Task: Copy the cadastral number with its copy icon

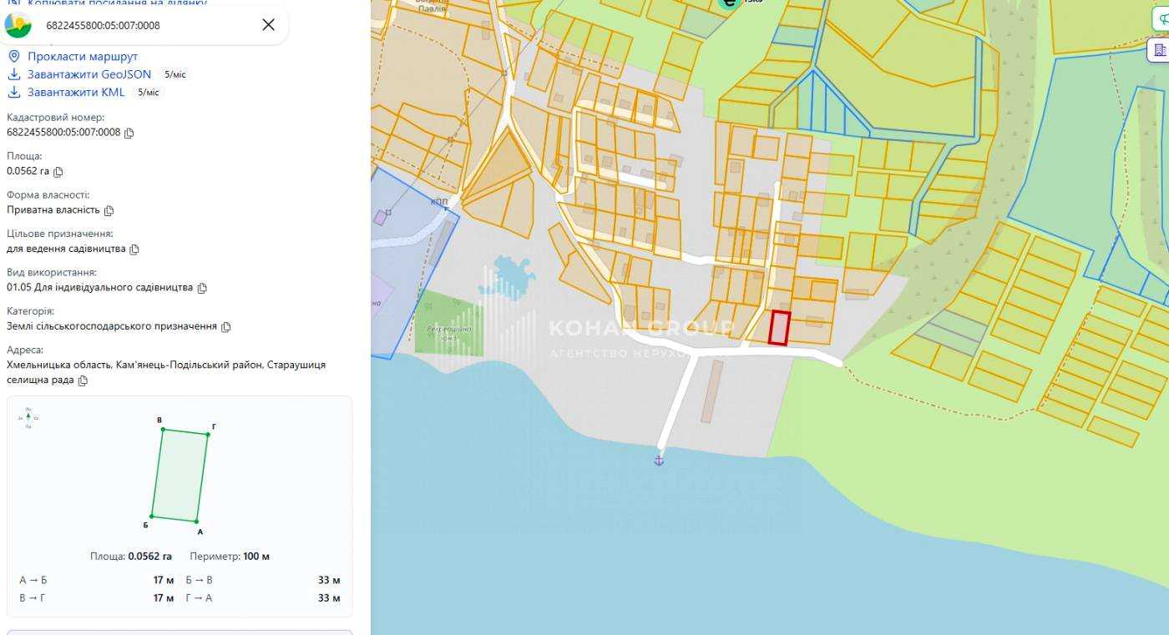Action: pos(129,133)
